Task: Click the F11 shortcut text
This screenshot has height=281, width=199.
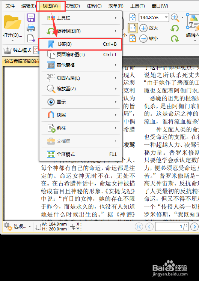Action: [113, 154]
